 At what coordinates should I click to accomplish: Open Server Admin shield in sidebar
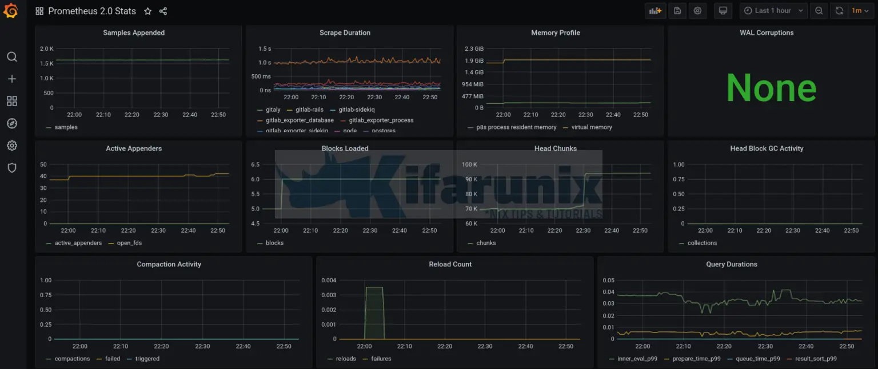pyautogui.click(x=11, y=168)
